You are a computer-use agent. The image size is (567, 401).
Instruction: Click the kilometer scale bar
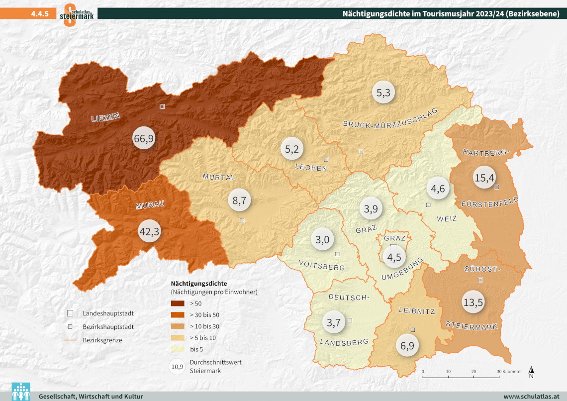461,377
